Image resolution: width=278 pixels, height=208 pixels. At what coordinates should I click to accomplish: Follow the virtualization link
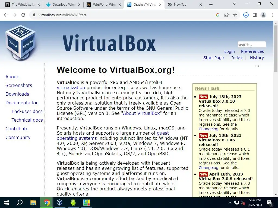click(x=71, y=87)
